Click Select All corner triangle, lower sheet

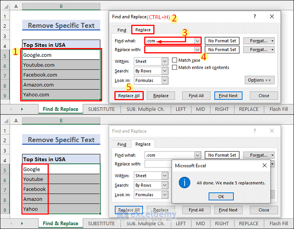[x=6, y=121]
